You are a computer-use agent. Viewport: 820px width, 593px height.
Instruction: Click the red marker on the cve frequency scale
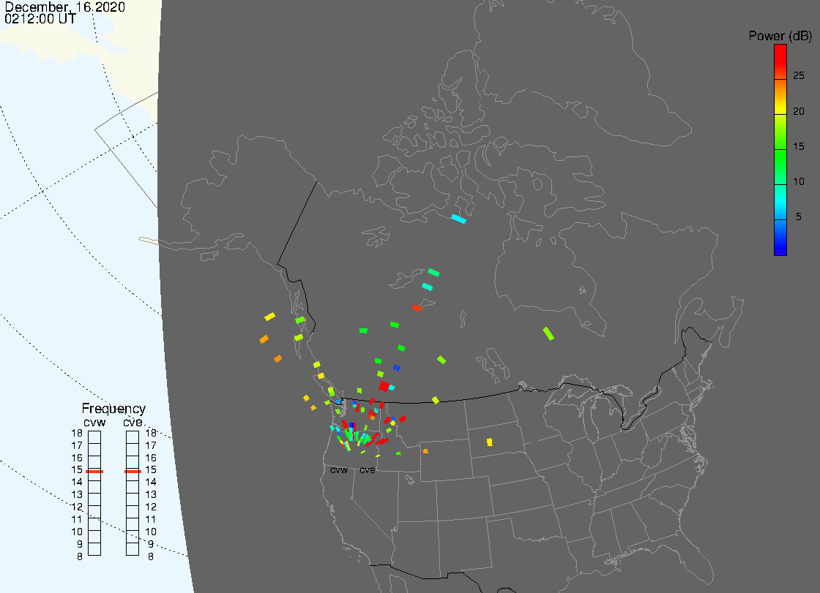coord(133,472)
